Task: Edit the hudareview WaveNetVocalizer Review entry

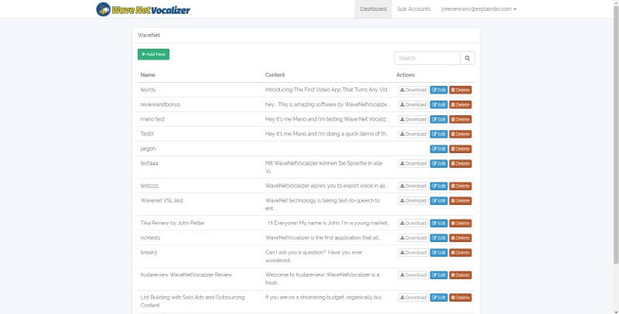Action: coord(439,275)
